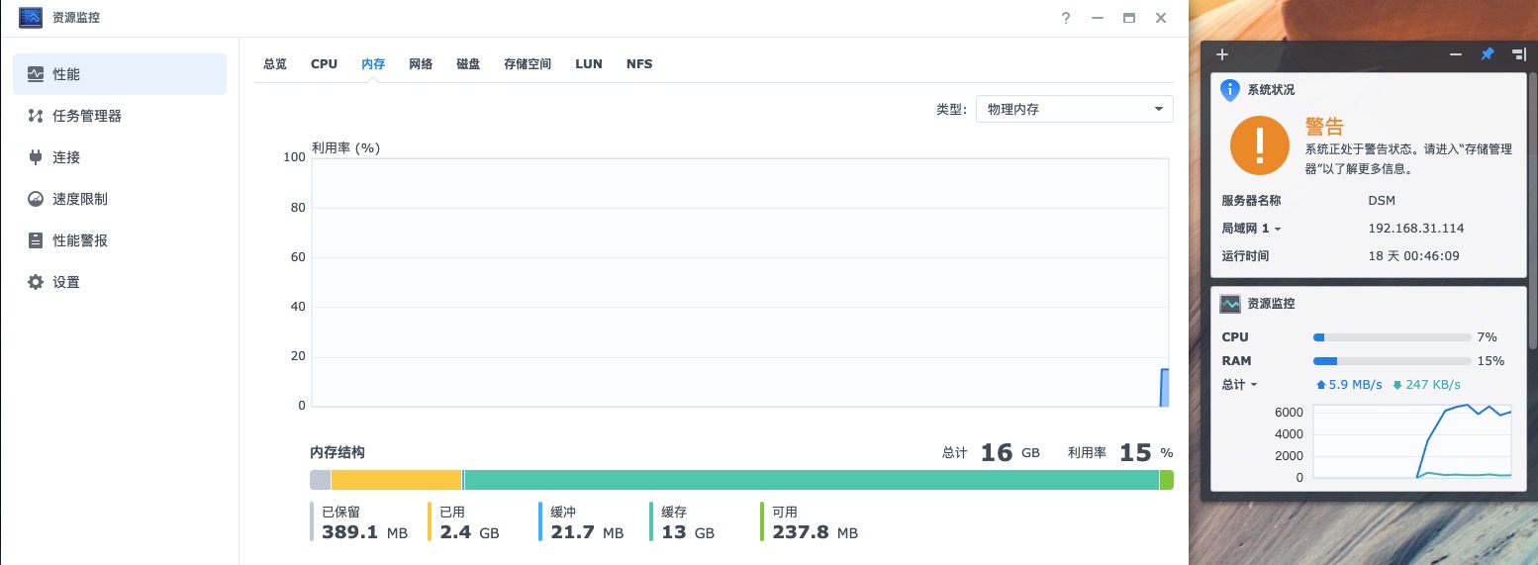Click the widget panel plus icon
The width and height of the screenshot is (1538, 565).
[1222, 54]
